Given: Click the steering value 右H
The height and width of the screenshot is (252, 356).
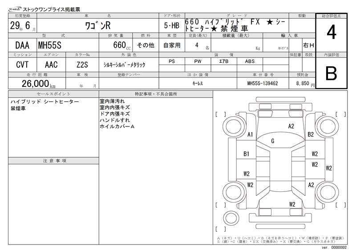Looking at the screenshot, I should point(308,45).
